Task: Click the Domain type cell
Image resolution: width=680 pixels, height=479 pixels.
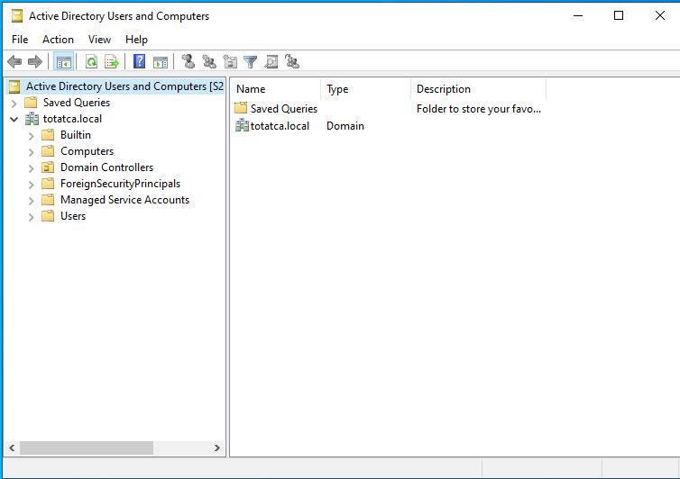Action: pyautogui.click(x=345, y=126)
